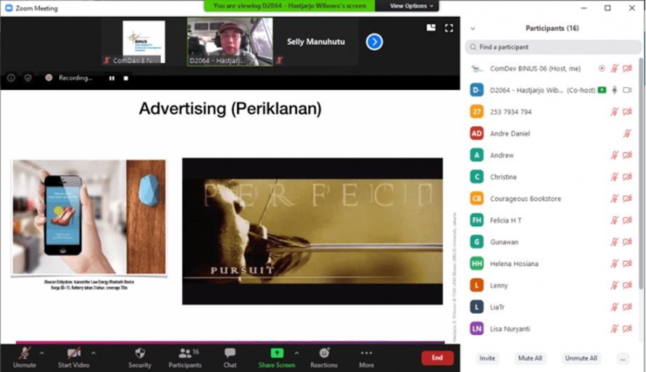Viewport: 646px width, 372px height.
Task: Click the Share Screen button
Action: (277, 357)
